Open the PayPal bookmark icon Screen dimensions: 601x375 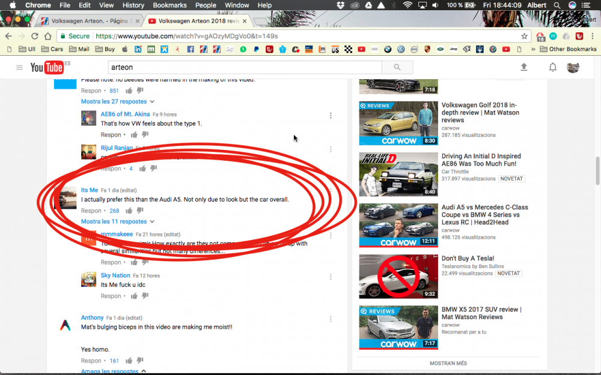[x=256, y=49]
